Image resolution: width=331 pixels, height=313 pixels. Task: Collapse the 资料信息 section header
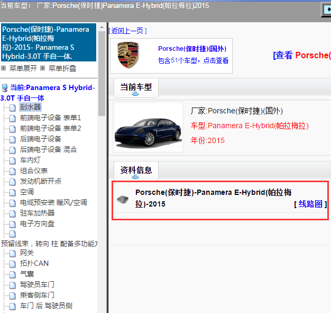[136, 171]
